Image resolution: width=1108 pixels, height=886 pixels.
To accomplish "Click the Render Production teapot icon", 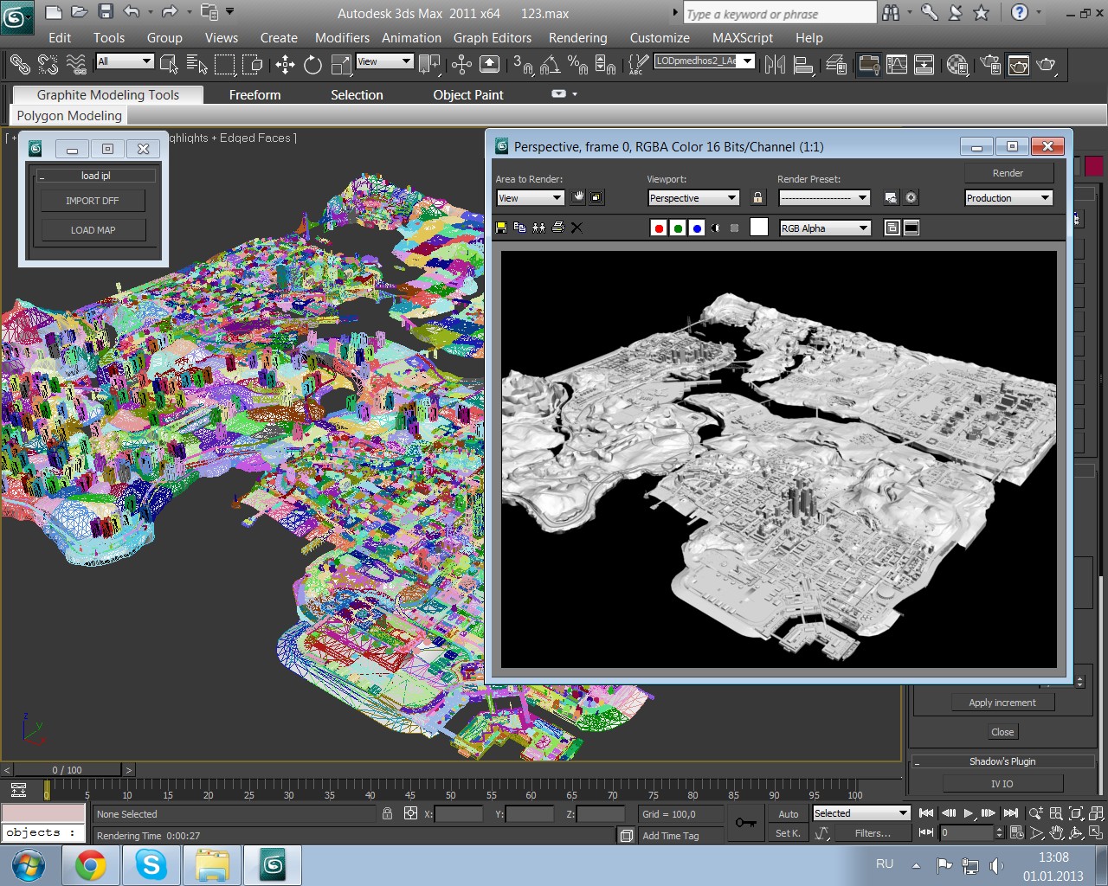I will pyautogui.click(x=1047, y=64).
